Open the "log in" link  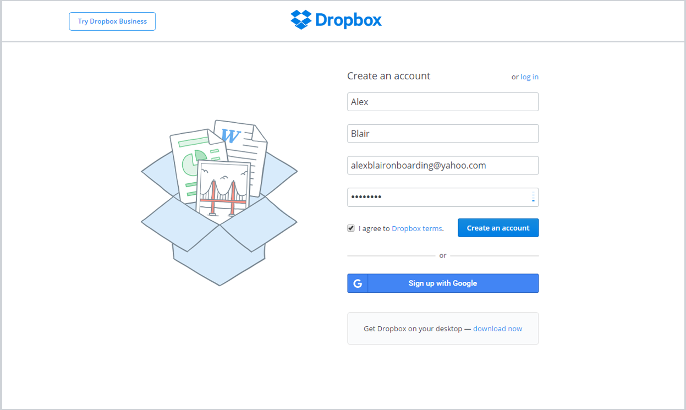(529, 76)
